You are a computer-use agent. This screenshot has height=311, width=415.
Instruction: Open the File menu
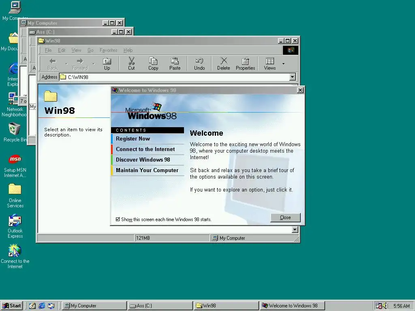point(48,50)
